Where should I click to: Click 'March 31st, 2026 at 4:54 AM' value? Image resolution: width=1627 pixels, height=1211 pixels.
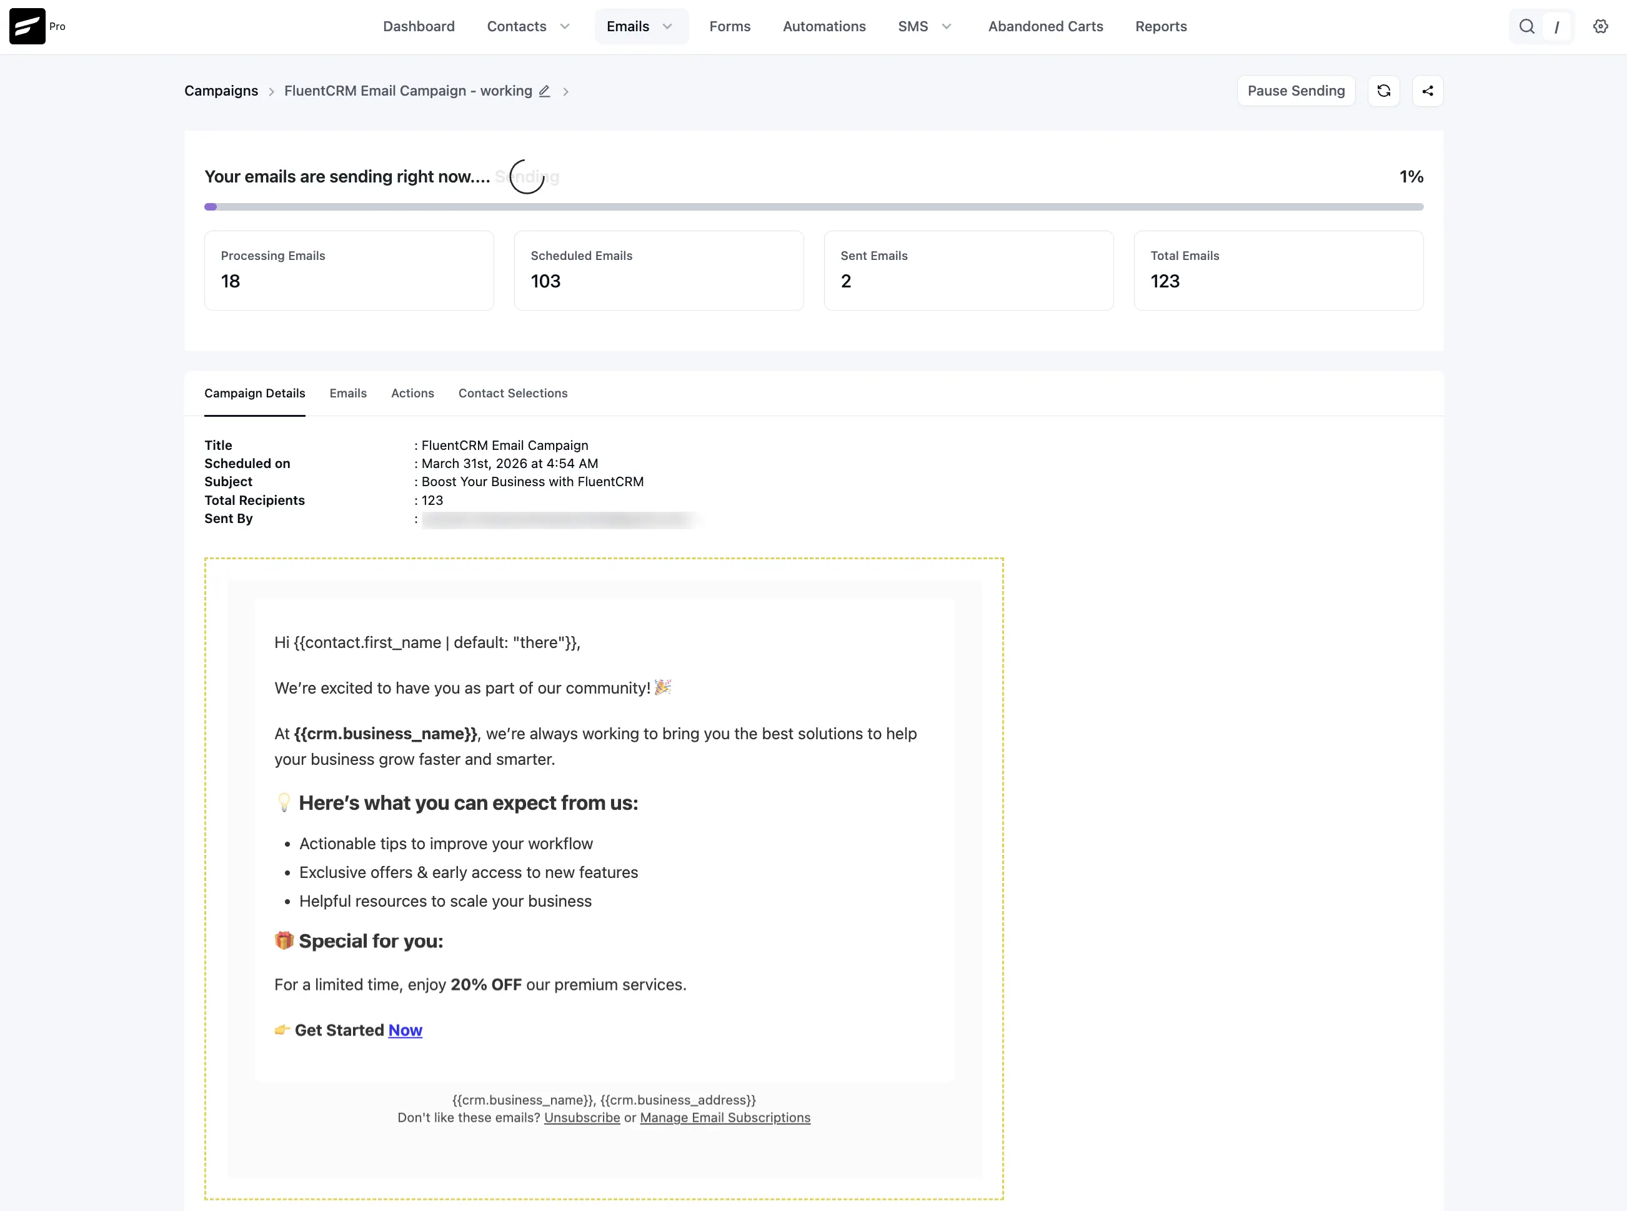(x=510, y=464)
